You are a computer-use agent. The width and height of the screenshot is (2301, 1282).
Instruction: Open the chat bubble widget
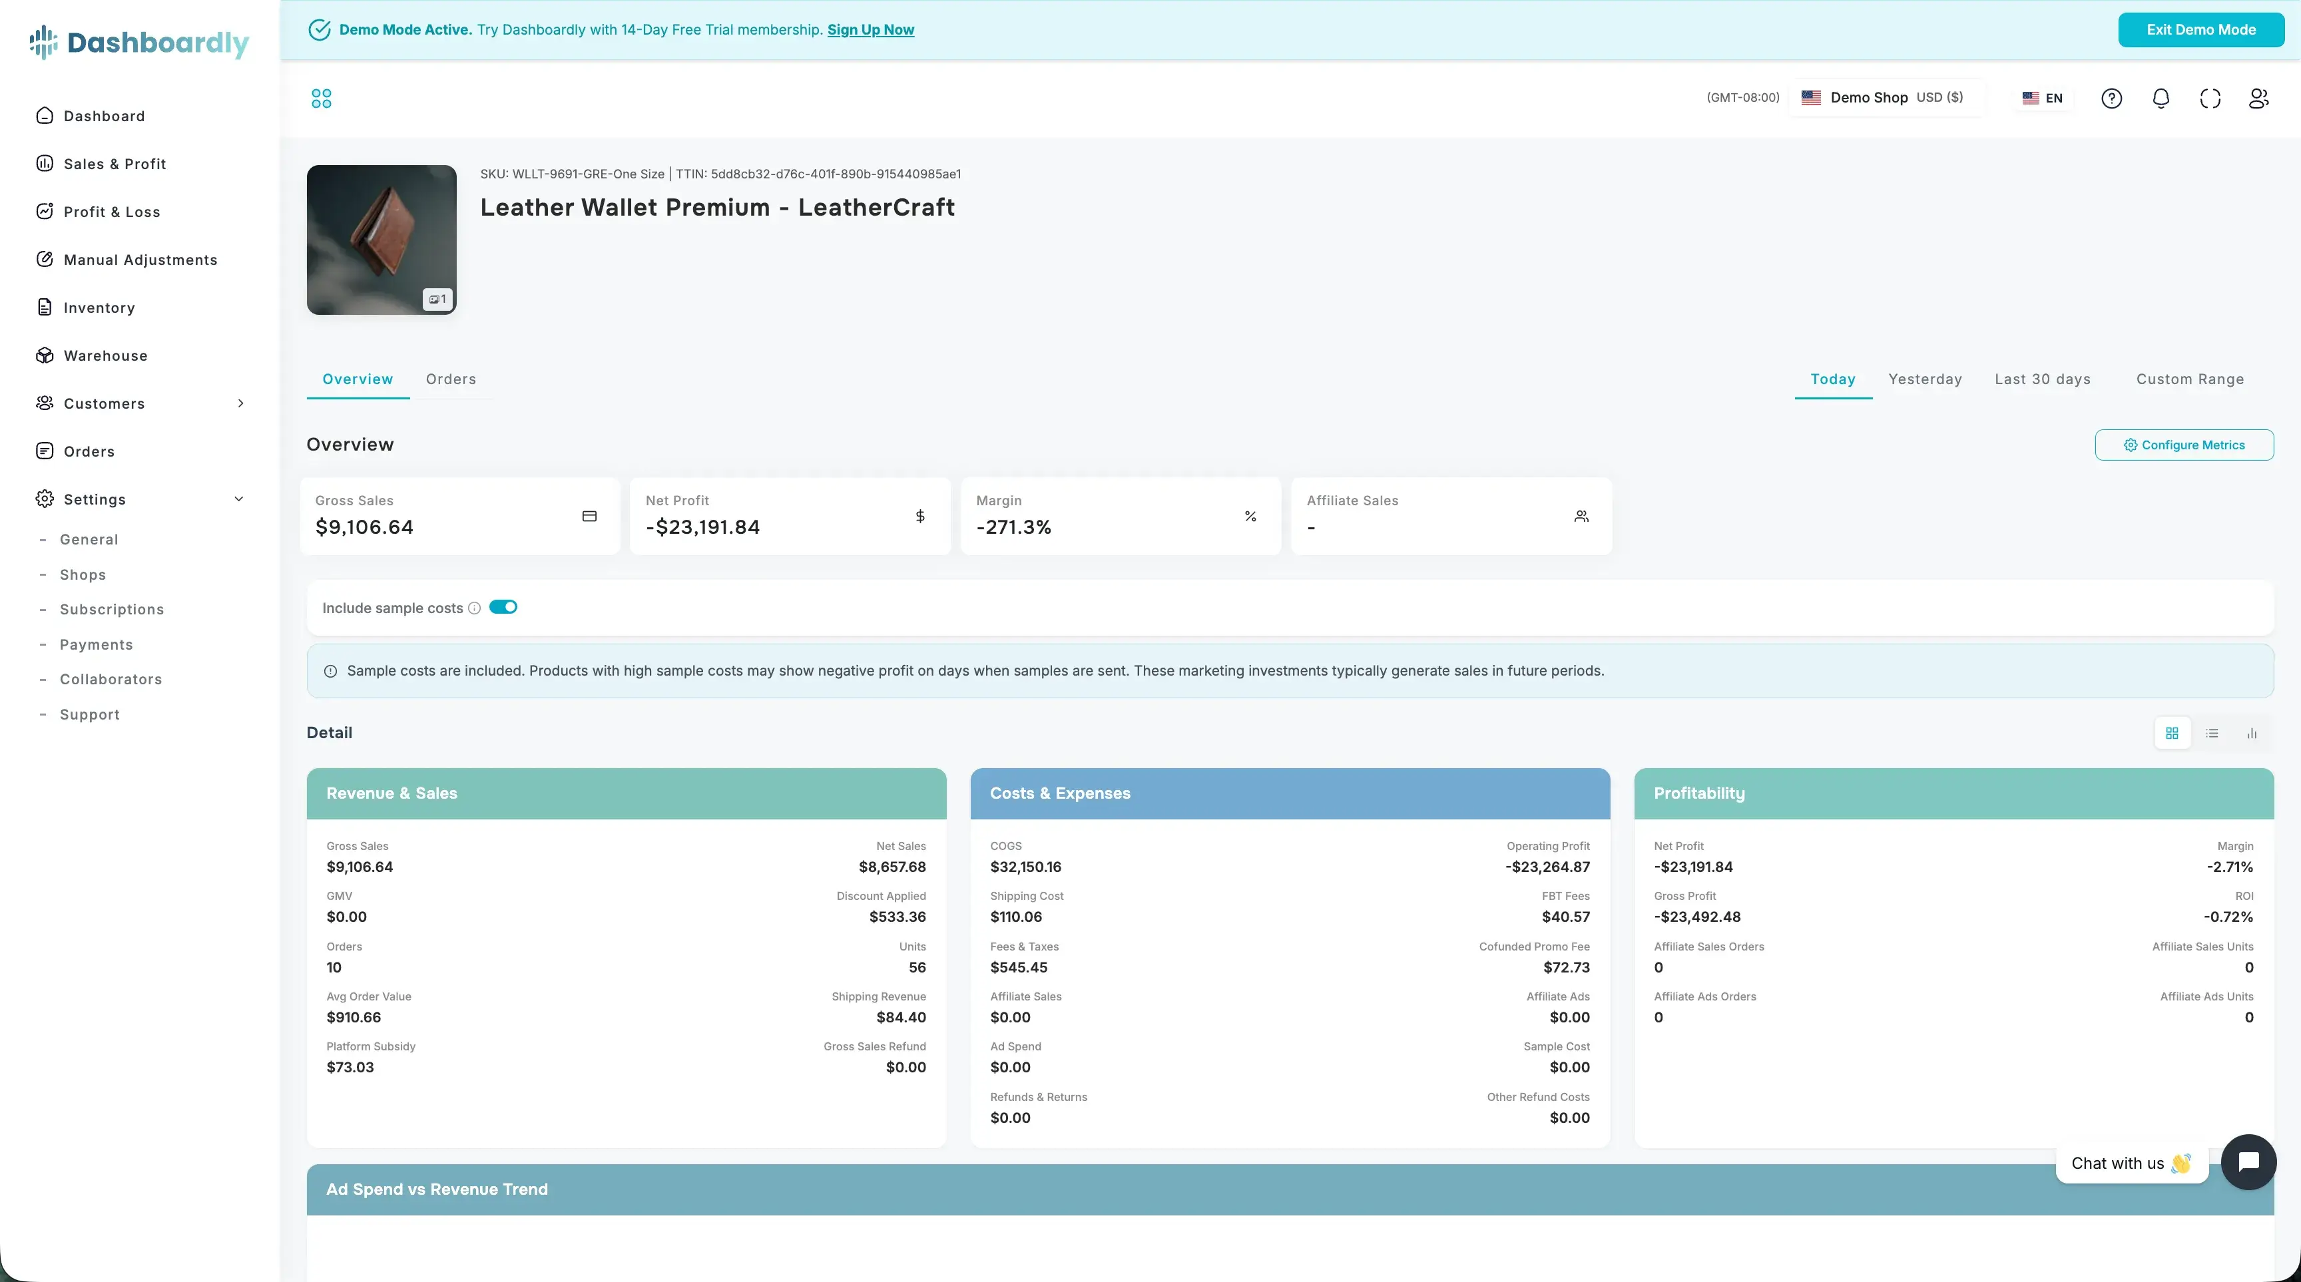2248,1162
